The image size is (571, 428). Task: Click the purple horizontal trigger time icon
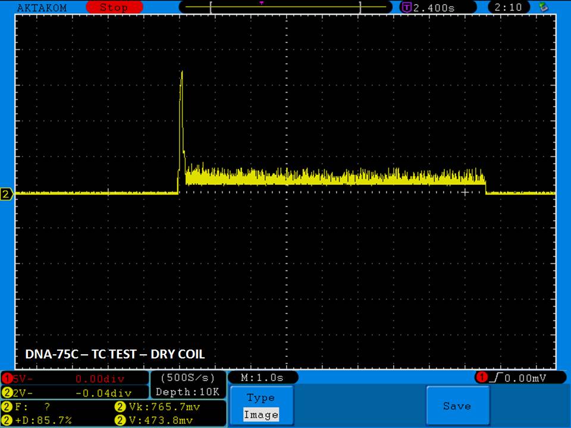407,8
